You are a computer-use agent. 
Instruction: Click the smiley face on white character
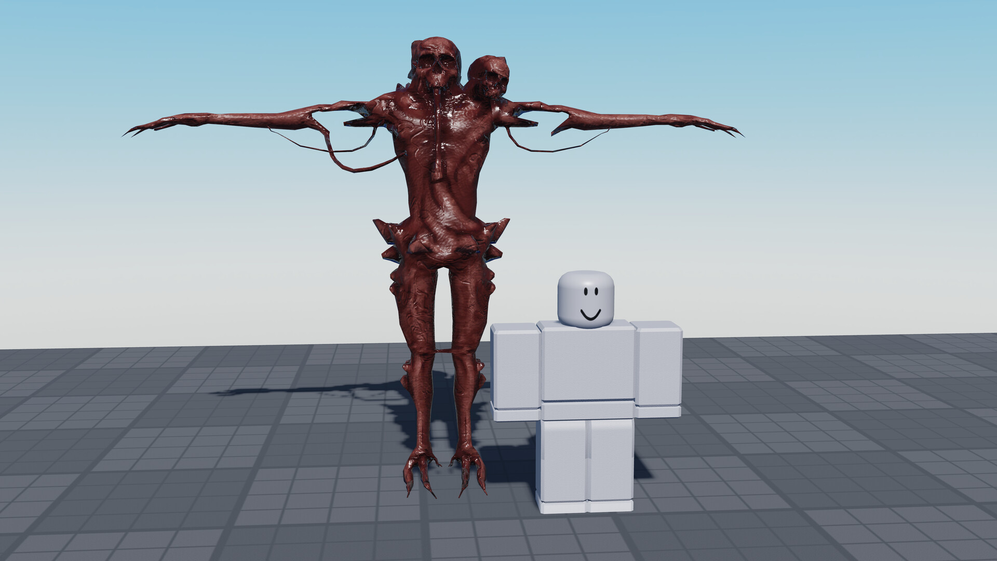point(590,304)
